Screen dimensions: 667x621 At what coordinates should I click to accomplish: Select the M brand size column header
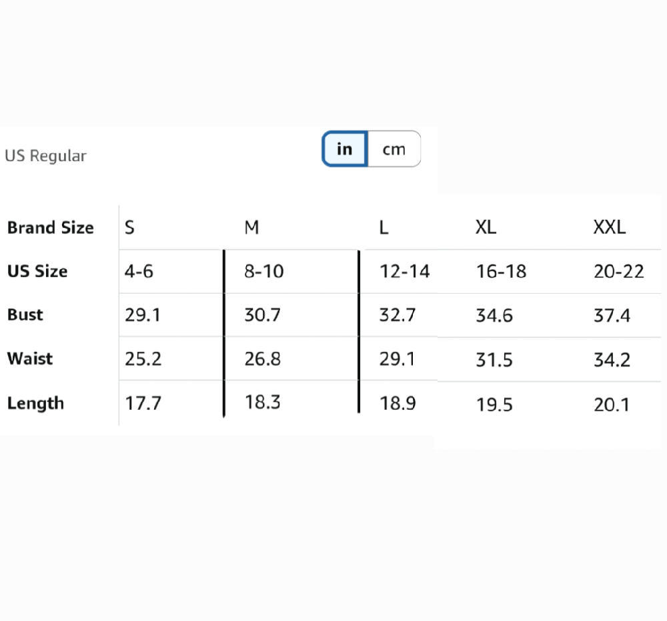pos(251,228)
